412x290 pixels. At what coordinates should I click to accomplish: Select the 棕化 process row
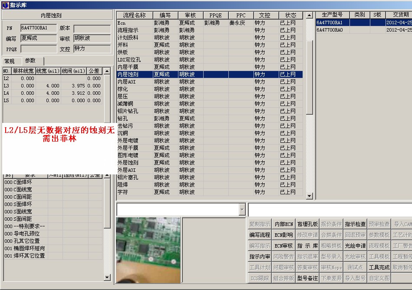[x=210, y=89]
